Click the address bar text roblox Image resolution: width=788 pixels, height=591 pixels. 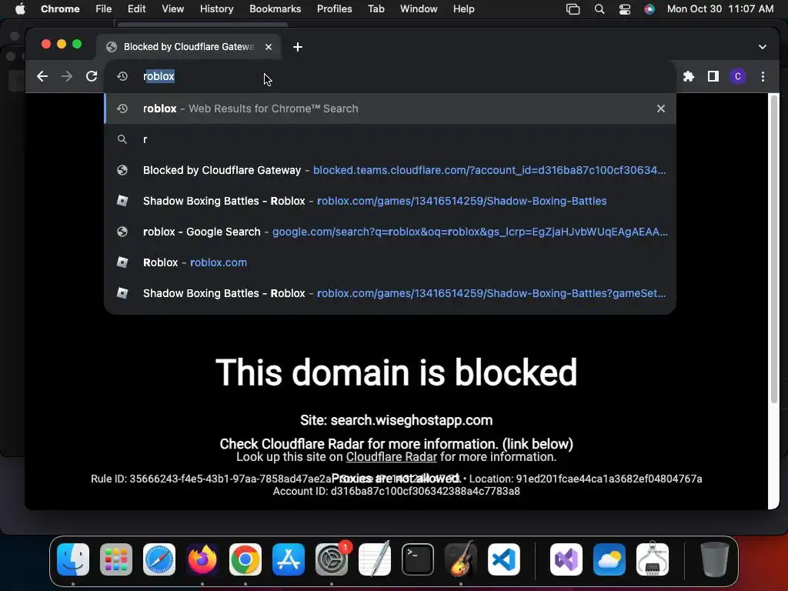(x=159, y=76)
